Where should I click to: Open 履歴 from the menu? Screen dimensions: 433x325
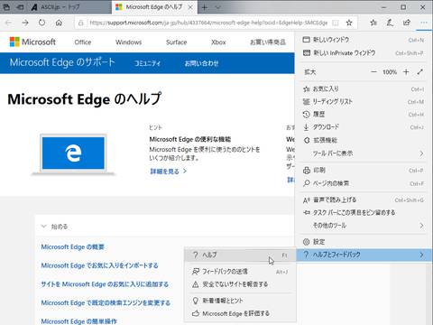coord(364,115)
